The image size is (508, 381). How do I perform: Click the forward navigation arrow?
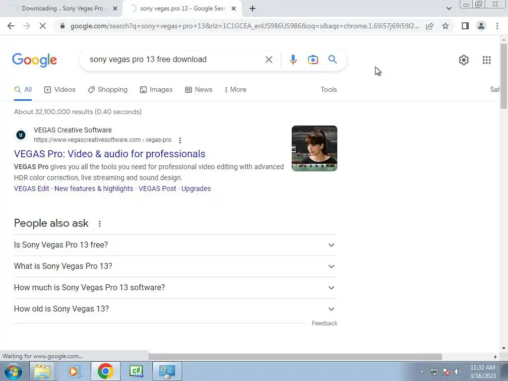click(x=27, y=26)
